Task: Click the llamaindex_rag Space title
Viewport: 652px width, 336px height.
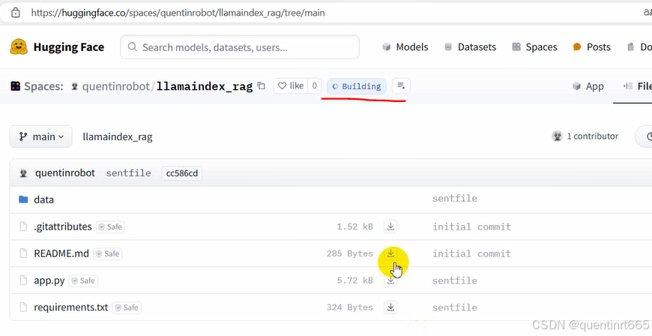Action: click(x=205, y=86)
